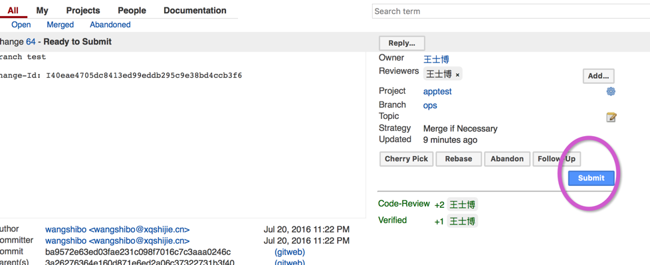Open the Projects menu

pos(83,11)
